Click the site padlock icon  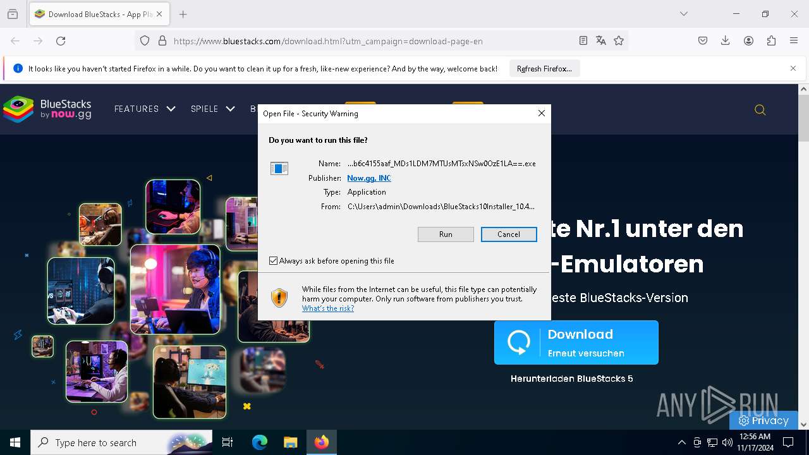pyautogui.click(x=162, y=41)
